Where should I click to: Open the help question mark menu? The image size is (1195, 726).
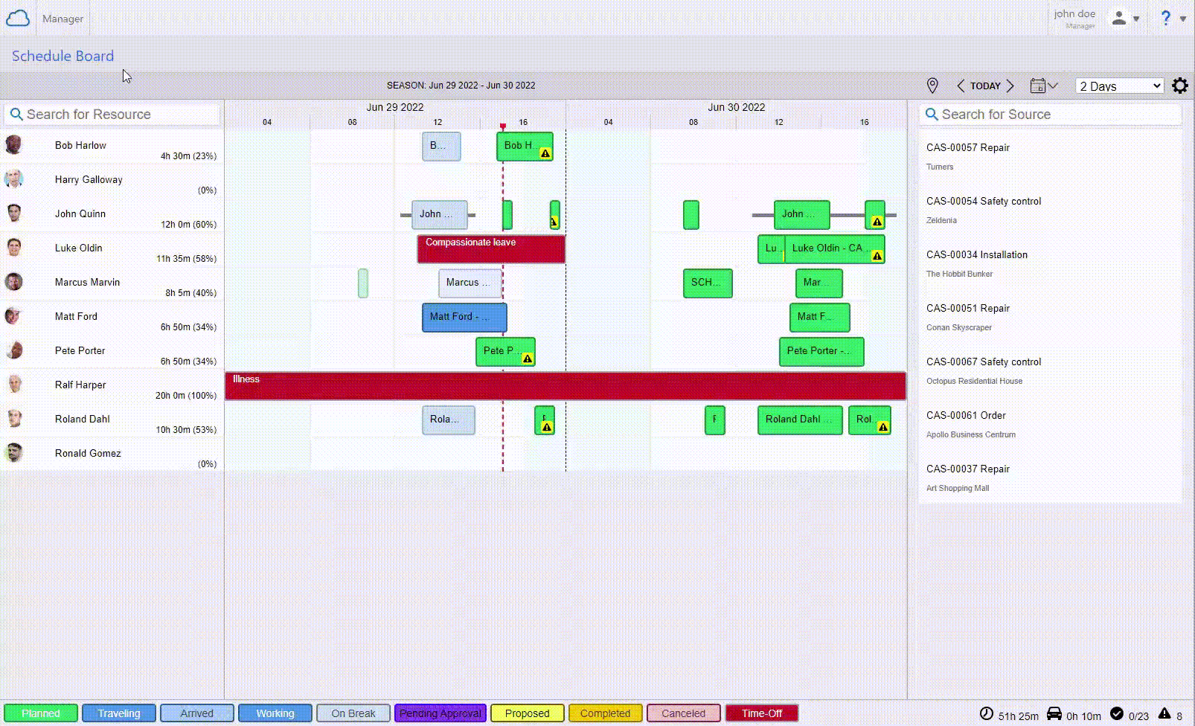[x=1166, y=19]
